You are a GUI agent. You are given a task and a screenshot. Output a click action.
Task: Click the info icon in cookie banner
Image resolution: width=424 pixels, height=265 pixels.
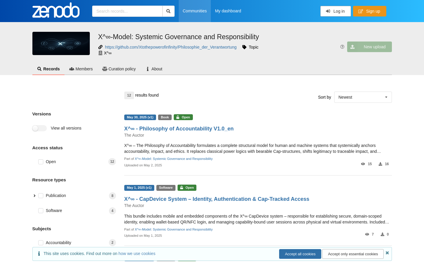39,254
